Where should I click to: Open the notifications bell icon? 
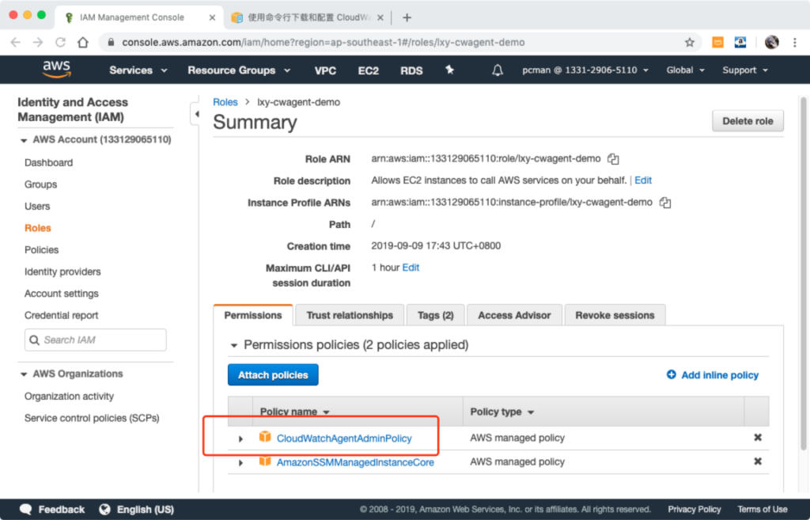coord(497,70)
